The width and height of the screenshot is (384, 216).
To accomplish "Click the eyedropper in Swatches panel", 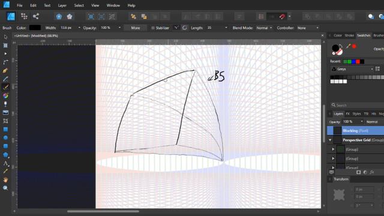I will (348, 46).
